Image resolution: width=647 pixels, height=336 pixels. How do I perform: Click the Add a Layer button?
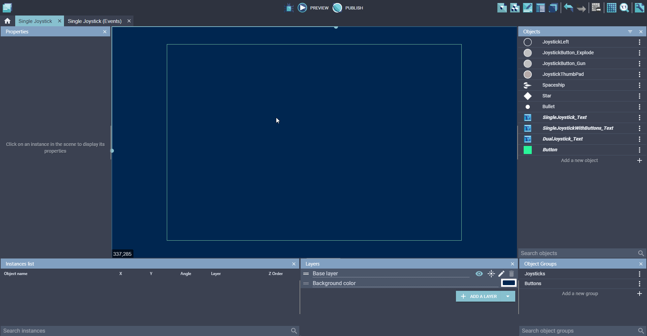(479, 296)
